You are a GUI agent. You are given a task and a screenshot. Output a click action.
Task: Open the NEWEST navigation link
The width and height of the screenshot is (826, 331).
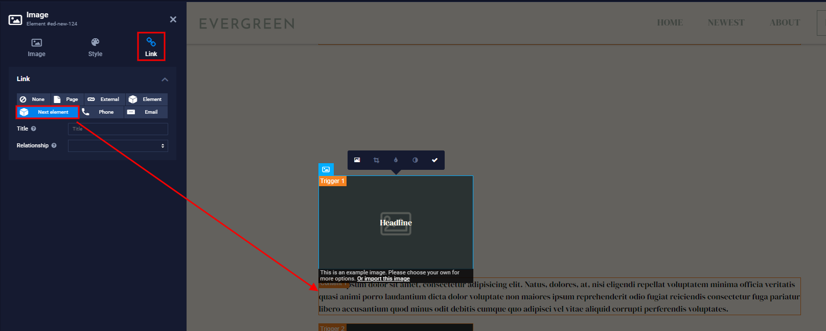(726, 23)
